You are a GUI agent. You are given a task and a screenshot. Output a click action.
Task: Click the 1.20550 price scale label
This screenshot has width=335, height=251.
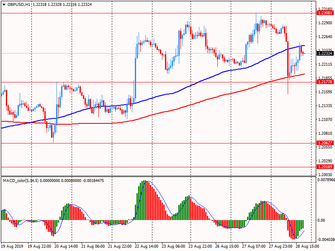click(325, 147)
